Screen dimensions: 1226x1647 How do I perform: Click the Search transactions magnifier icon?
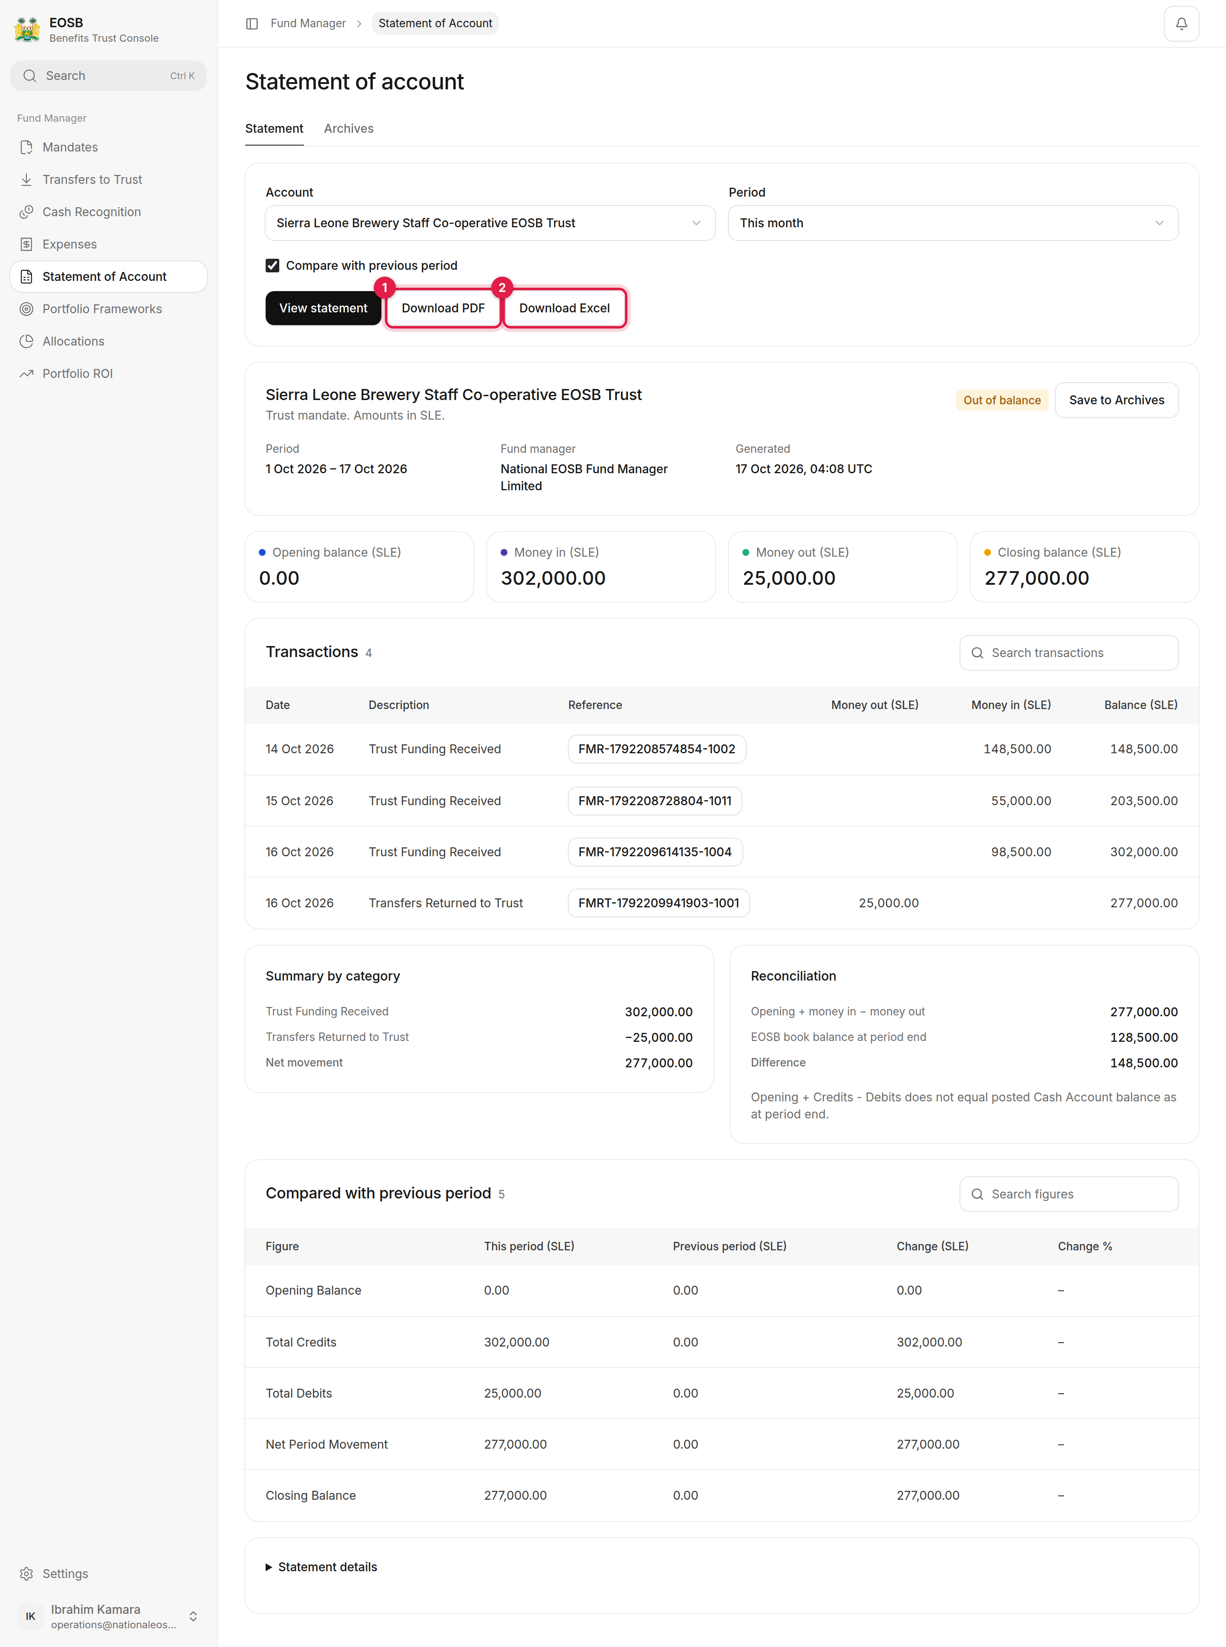pyautogui.click(x=977, y=653)
